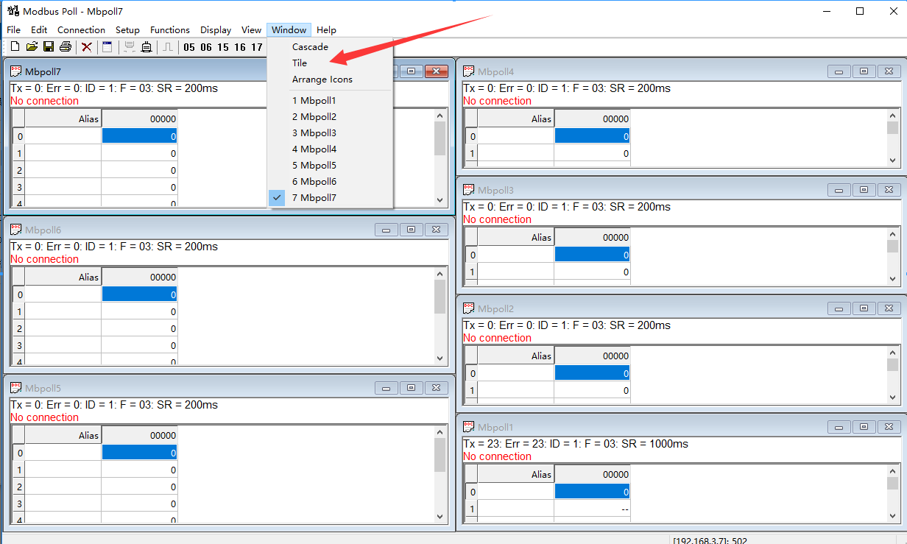
Task: Click scroll down arrow in Mbpoll6 window
Action: (x=440, y=358)
